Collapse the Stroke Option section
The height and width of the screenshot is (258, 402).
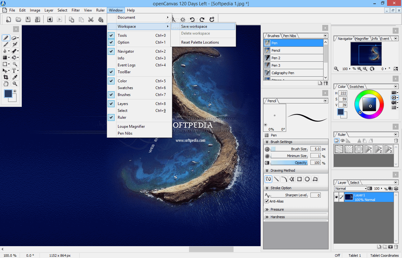[267, 188]
